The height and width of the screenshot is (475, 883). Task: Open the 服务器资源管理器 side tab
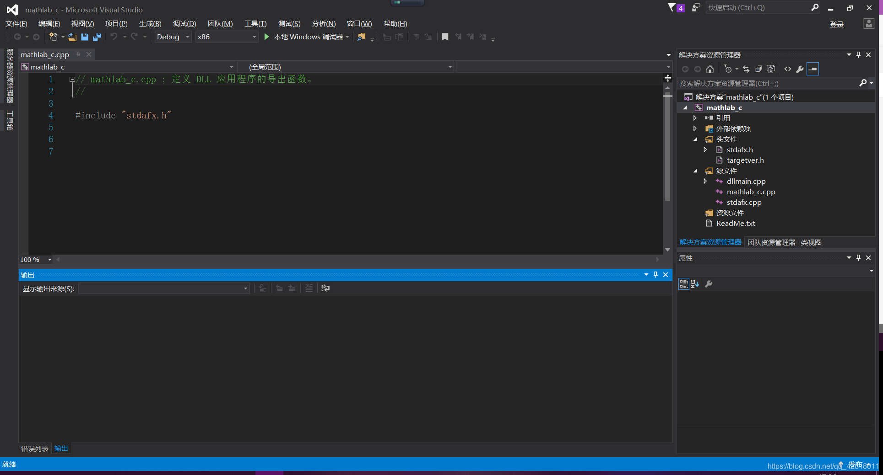click(10, 76)
